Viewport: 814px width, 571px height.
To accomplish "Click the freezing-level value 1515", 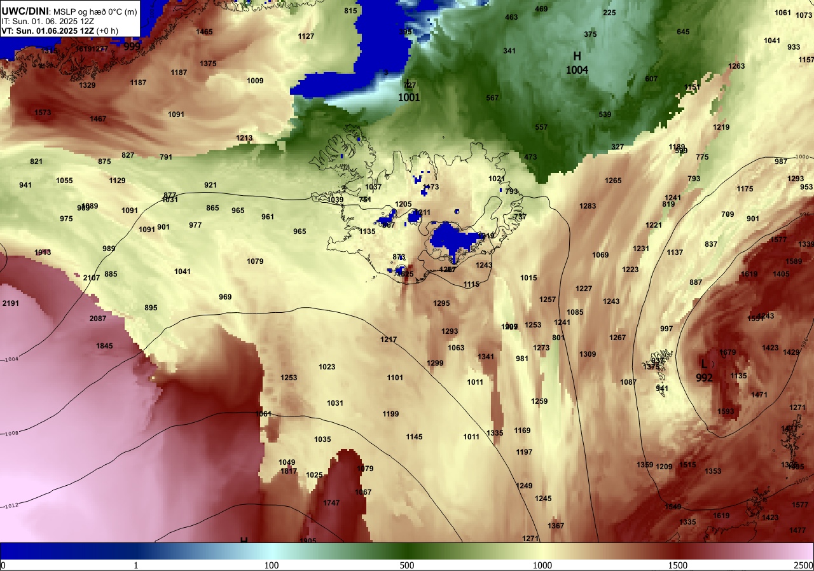I will (687, 465).
